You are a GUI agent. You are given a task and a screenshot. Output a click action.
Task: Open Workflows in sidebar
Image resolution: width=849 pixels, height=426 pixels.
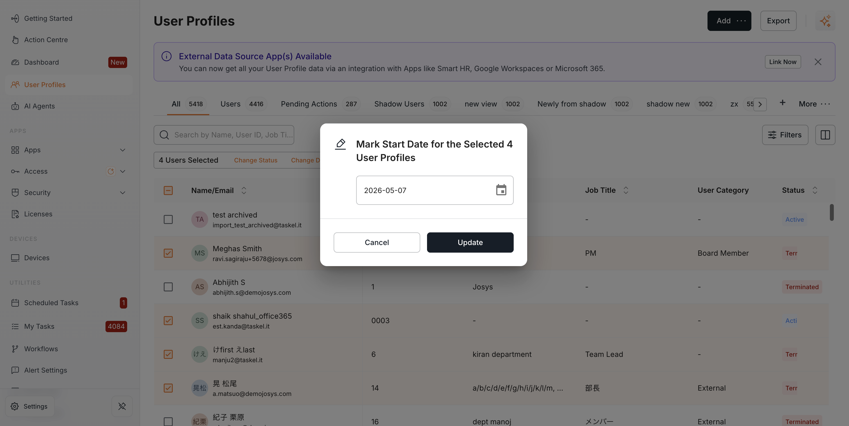click(41, 349)
